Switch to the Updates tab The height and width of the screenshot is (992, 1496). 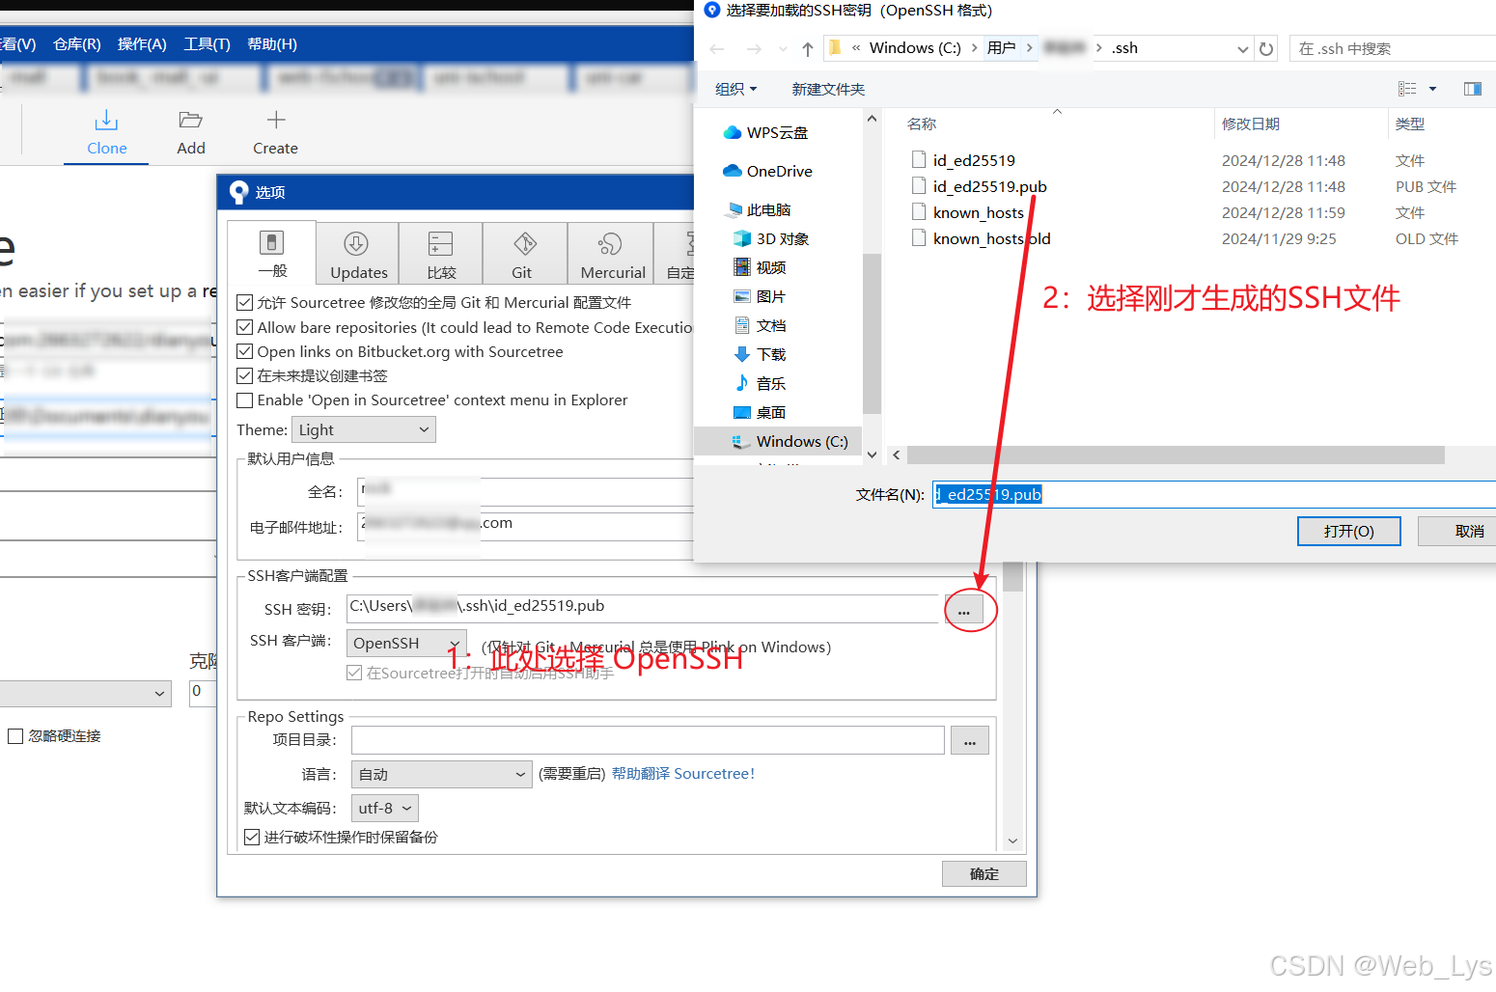(358, 255)
